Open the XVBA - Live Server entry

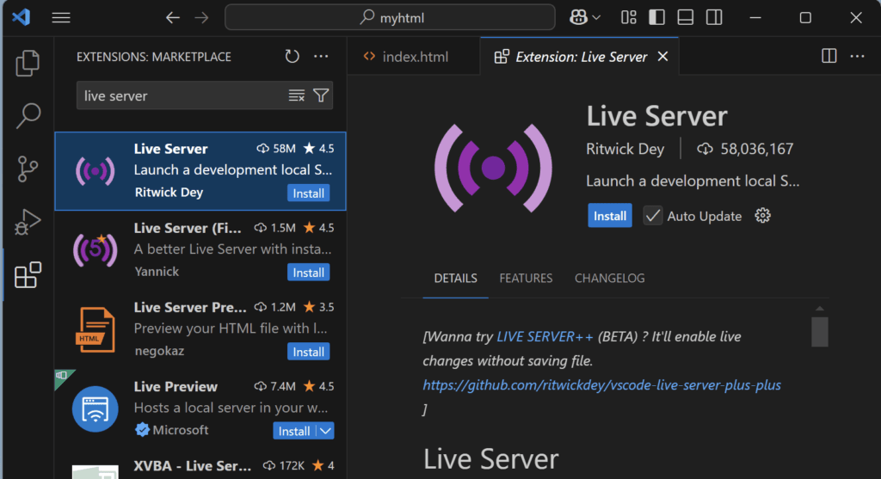tap(200, 467)
